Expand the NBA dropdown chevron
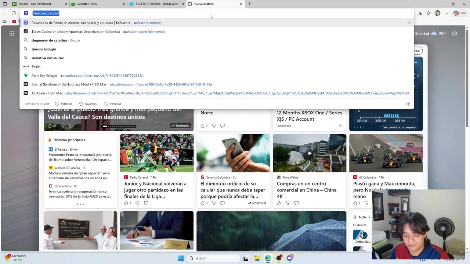The width and height of the screenshot is (470, 264). pyautogui.click(x=369, y=217)
